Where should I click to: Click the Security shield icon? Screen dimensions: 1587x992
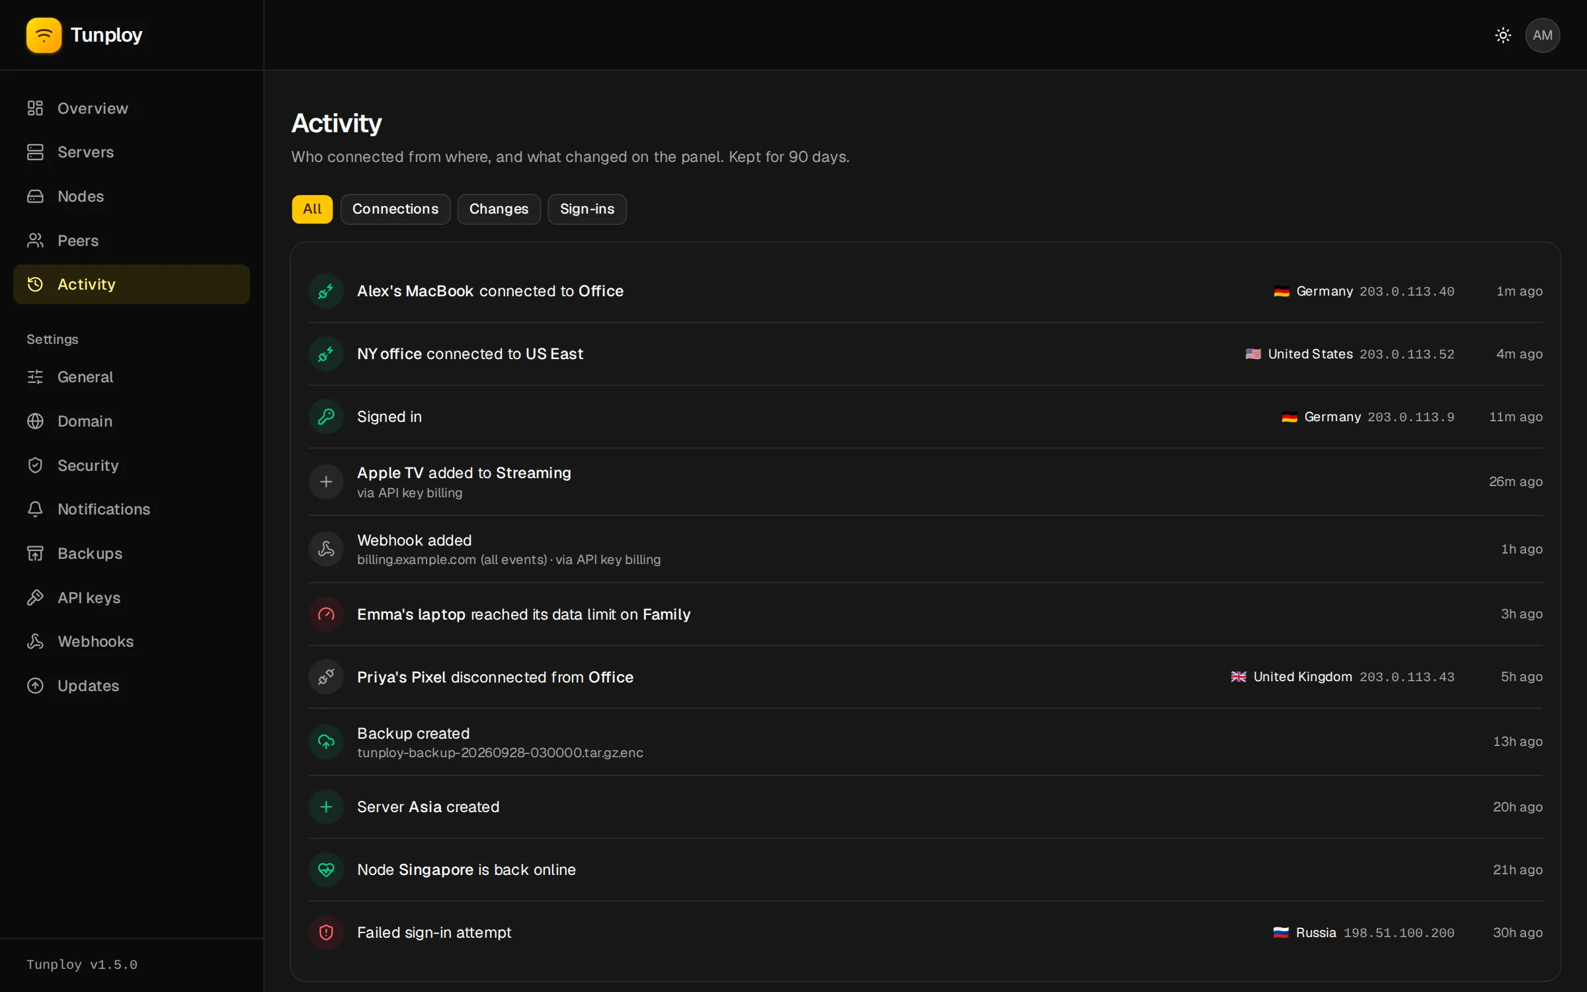(35, 466)
